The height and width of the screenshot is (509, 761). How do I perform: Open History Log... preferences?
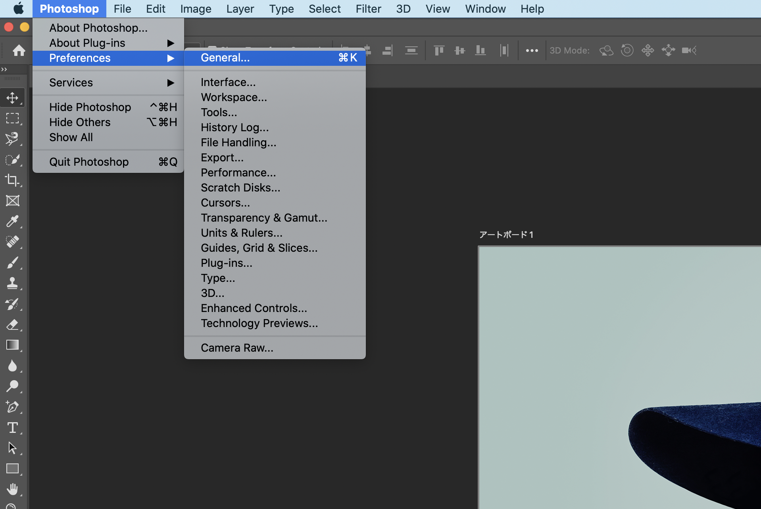pos(275,127)
